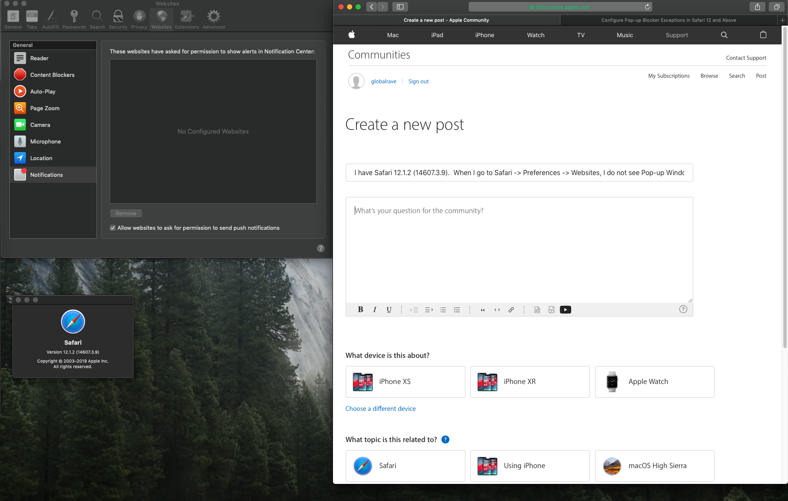Image resolution: width=788 pixels, height=501 pixels.
Task: Open editor help question mark
Action: click(x=683, y=309)
